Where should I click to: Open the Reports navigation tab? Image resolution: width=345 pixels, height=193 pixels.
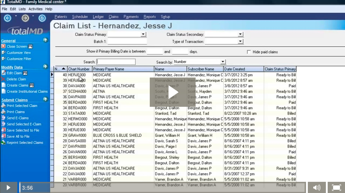tap(150, 17)
